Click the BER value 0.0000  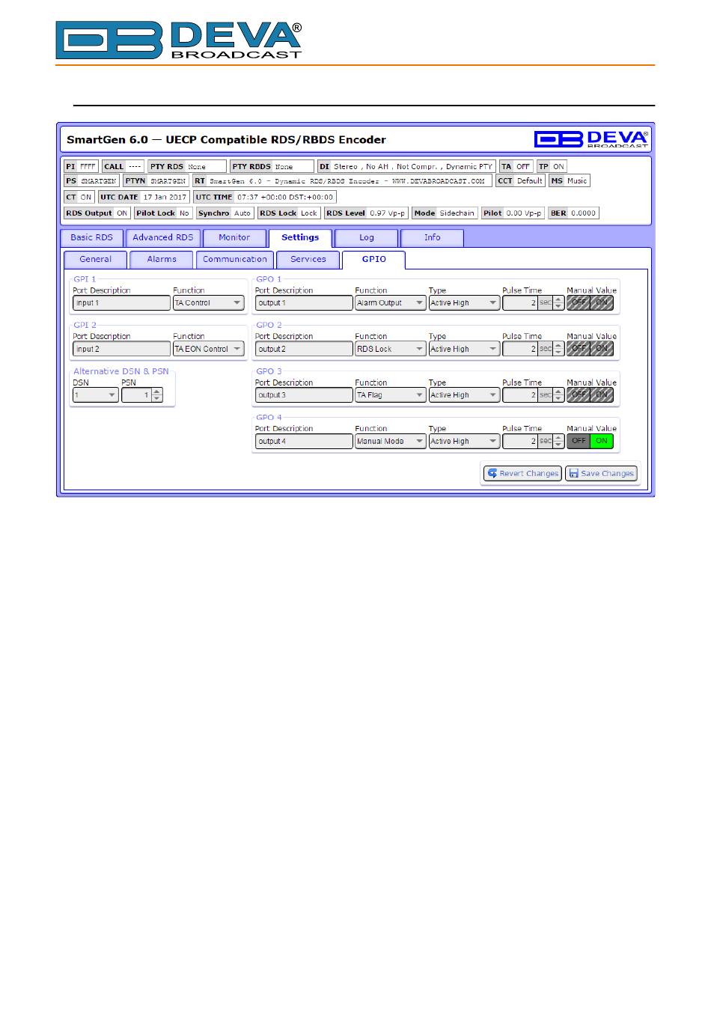click(x=584, y=213)
